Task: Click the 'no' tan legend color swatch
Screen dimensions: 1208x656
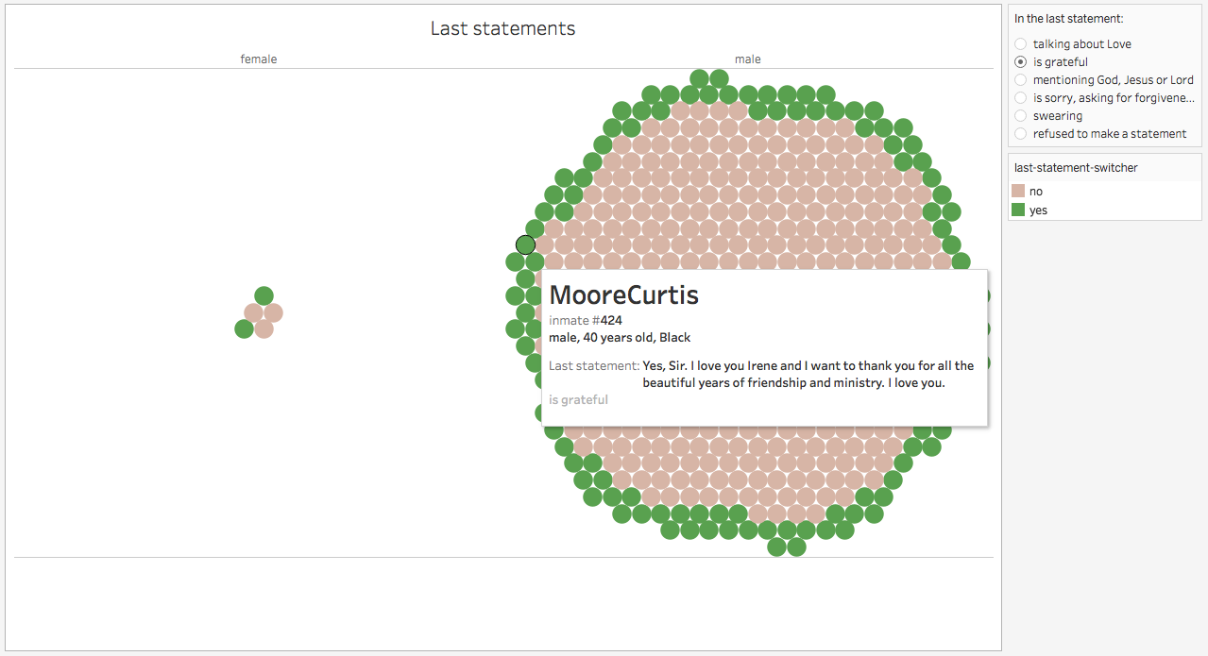Action: pyautogui.click(x=1018, y=192)
